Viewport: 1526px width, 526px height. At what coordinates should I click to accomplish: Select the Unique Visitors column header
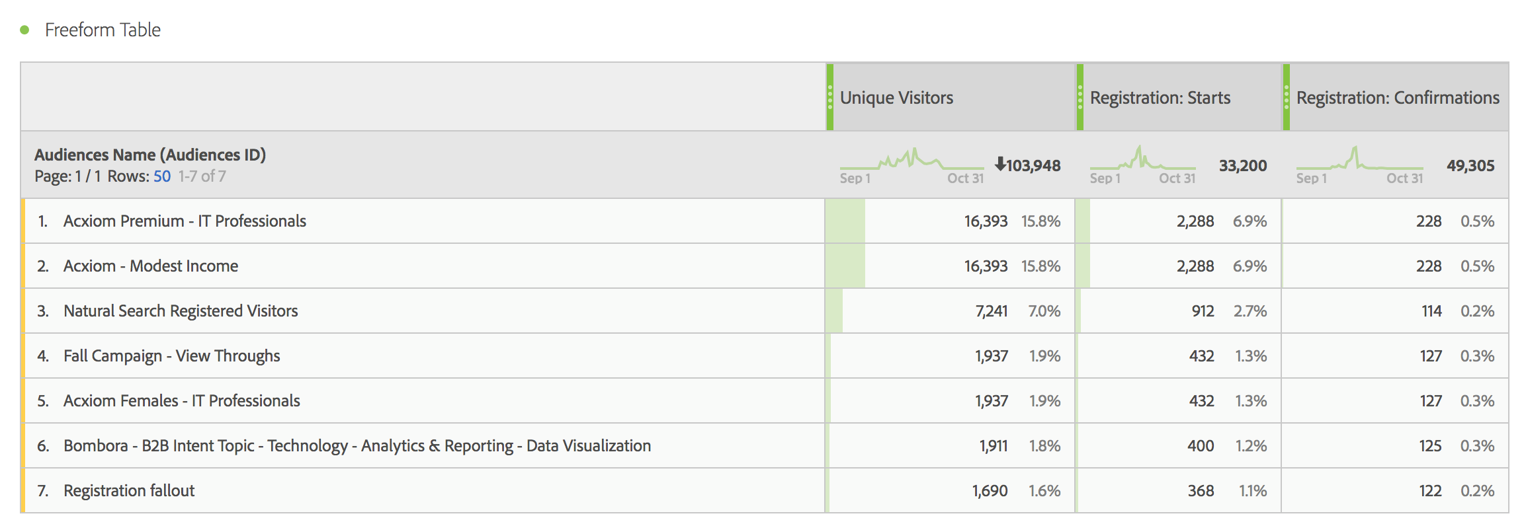pos(896,98)
